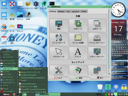128x96 pixels.
Task: Click the JWMDesk vertical scrollbar down arrow
Action: tap(109, 74)
